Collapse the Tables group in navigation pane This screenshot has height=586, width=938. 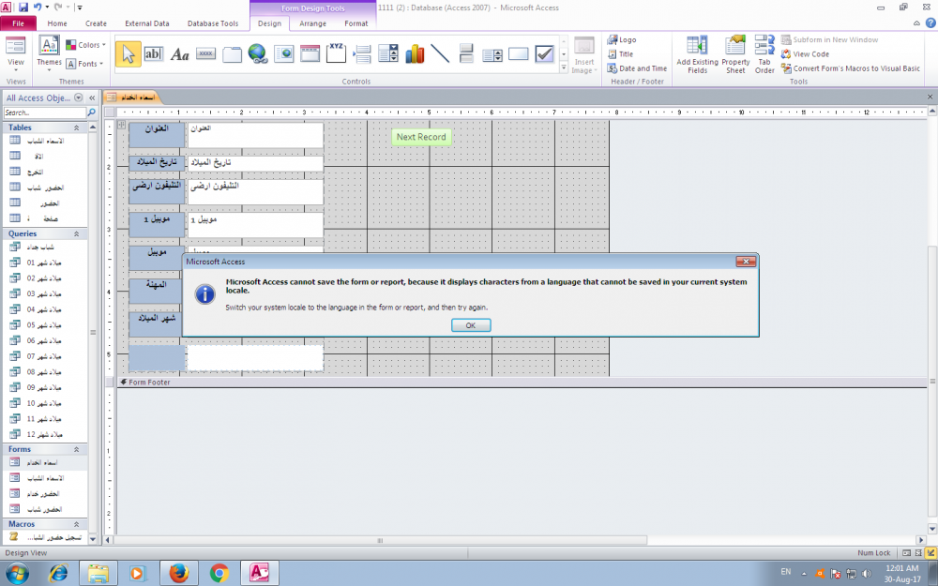coord(77,128)
